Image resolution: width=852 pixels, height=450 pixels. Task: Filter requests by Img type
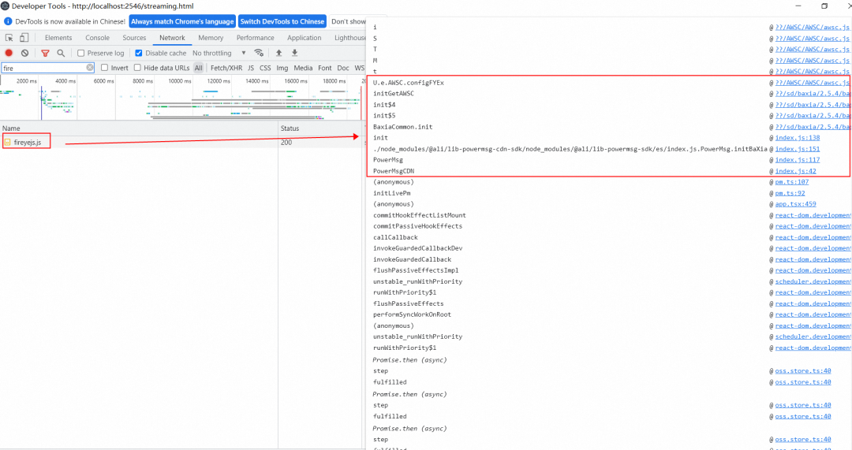pyautogui.click(x=282, y=68)
